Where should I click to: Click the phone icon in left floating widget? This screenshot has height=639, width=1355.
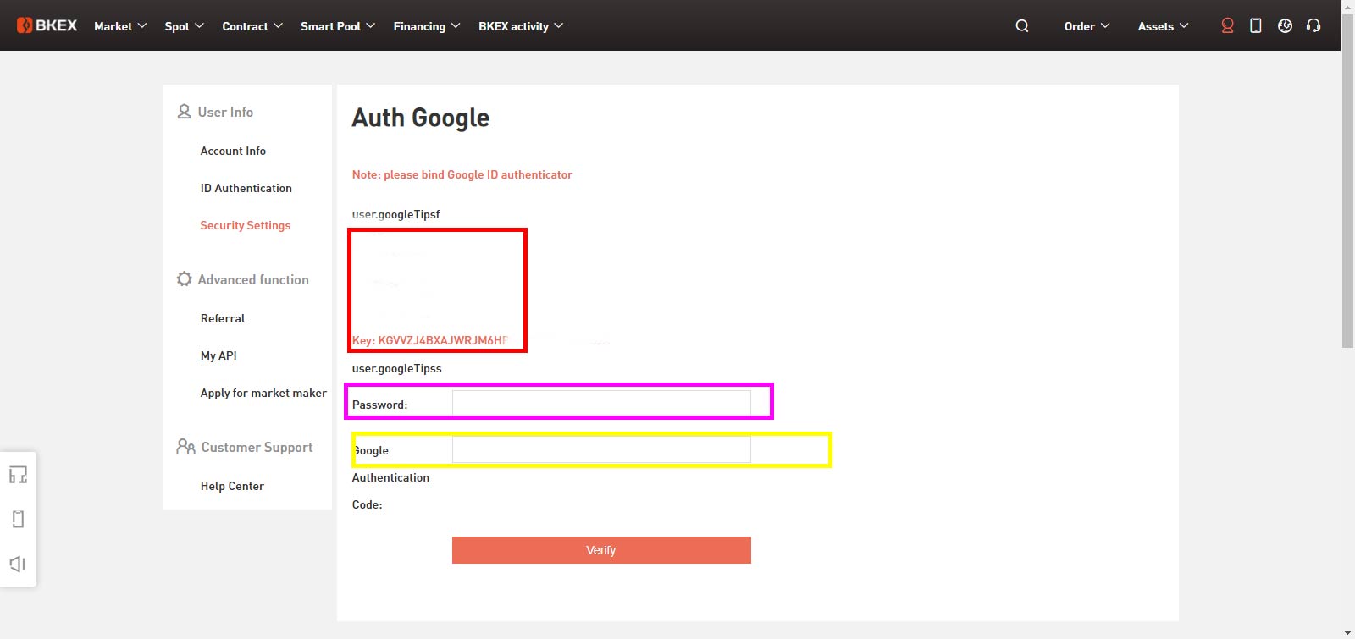[x=18, y=519]
